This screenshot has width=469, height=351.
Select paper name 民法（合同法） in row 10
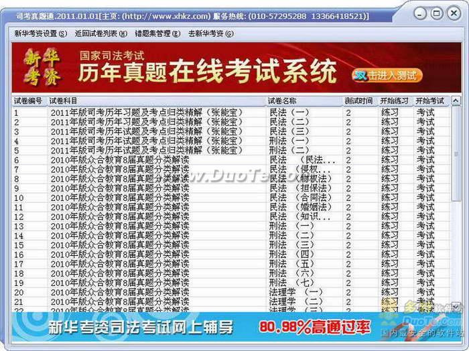(x=301, y=198)
